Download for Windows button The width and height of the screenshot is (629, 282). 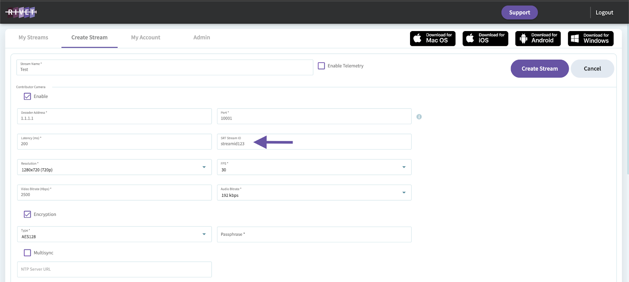click(590, 39)
